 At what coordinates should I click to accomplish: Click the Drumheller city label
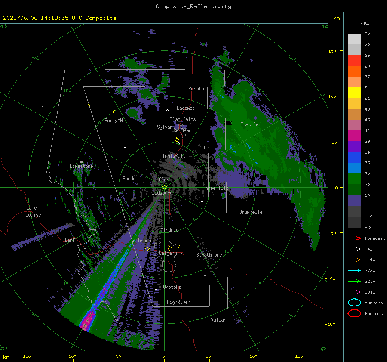click(252, 212)
